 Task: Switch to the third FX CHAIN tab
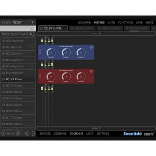coord(110,28)
